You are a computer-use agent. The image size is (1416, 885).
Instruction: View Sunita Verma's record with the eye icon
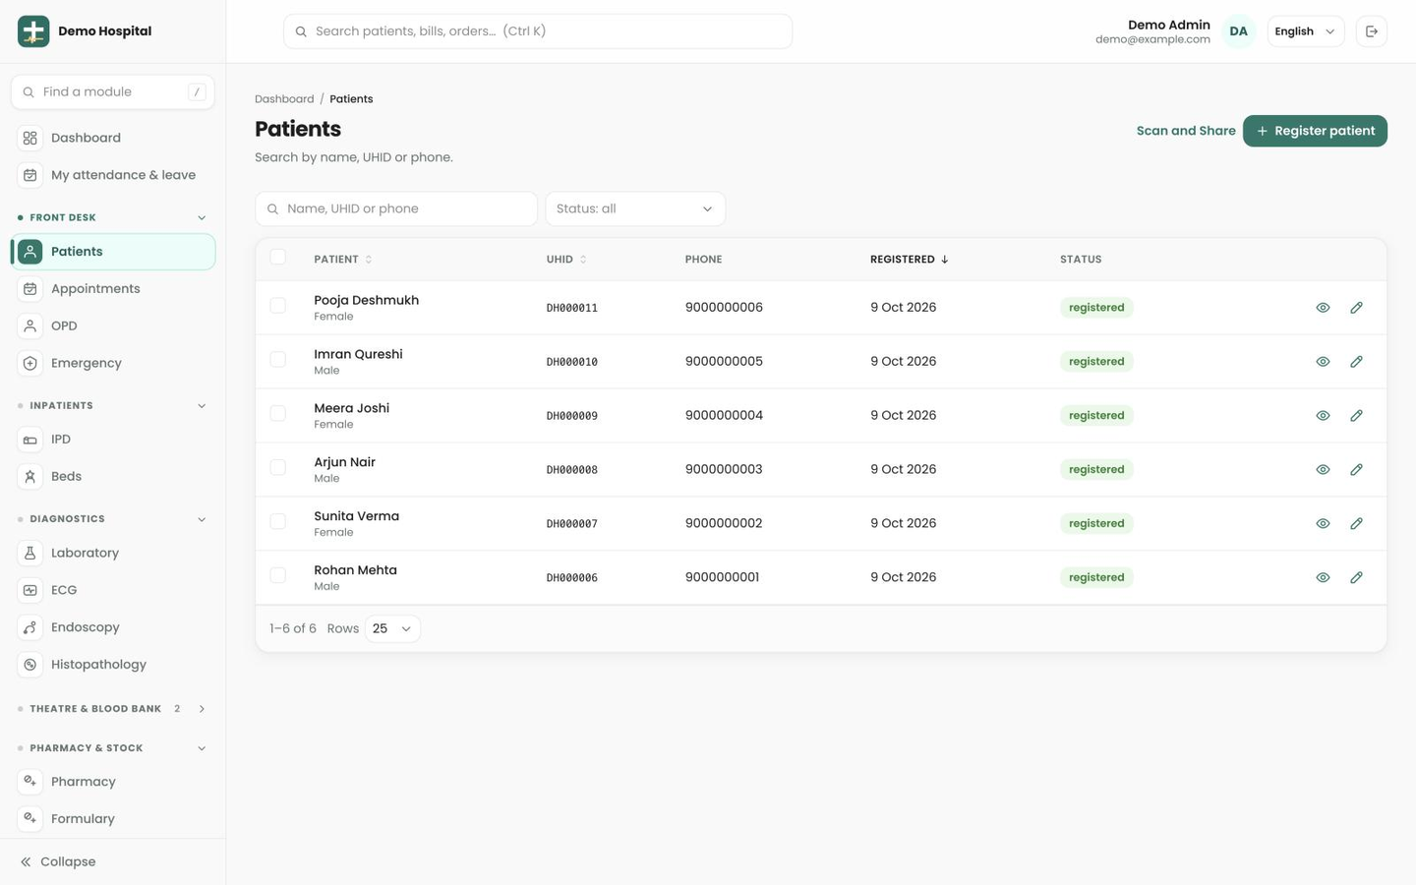tap(1323, 524)
